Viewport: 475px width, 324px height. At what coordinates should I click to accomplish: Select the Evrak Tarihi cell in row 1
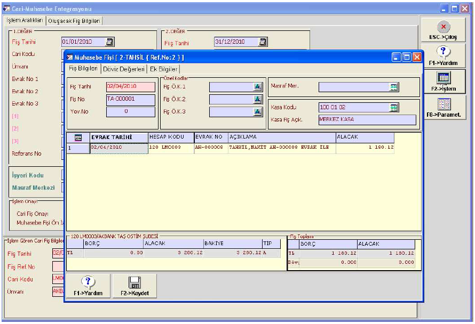118,148
